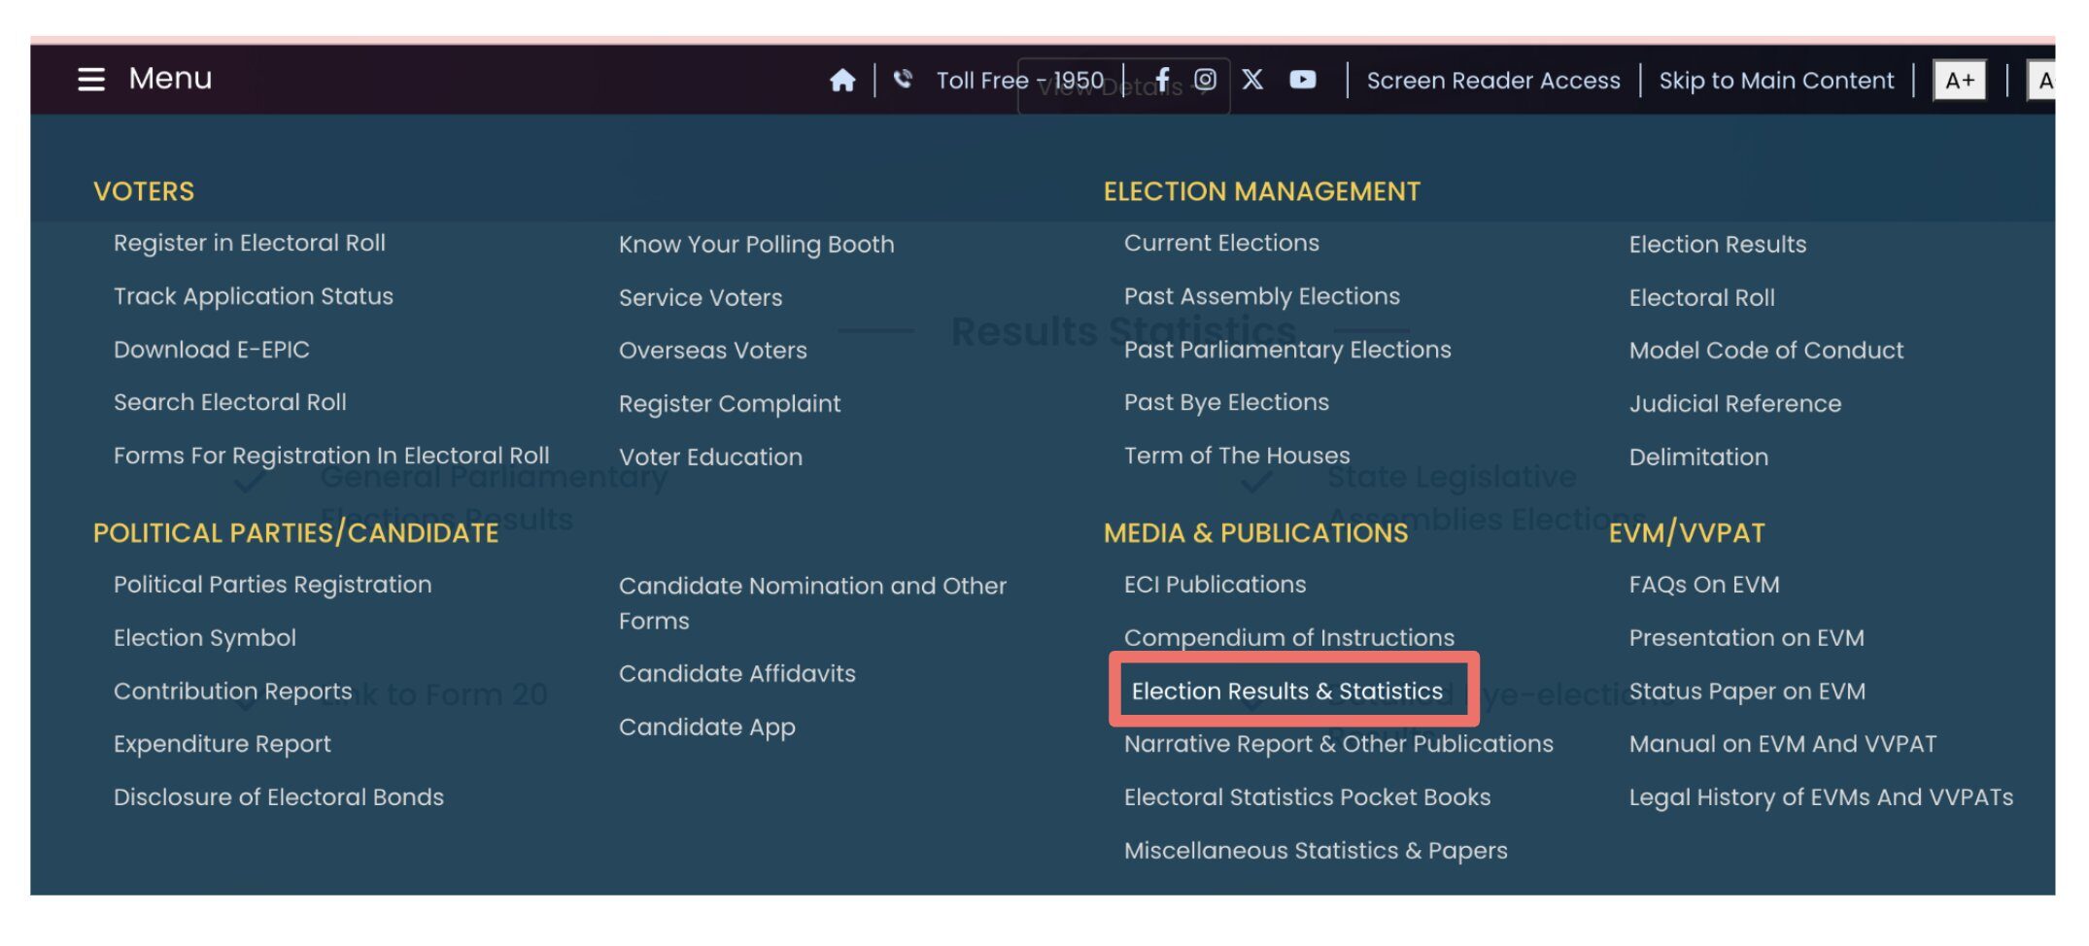The image size is (2089, 946).
Task: Open Miscellaneous Statistics & Papers
Action: (x=1315, y=850)
